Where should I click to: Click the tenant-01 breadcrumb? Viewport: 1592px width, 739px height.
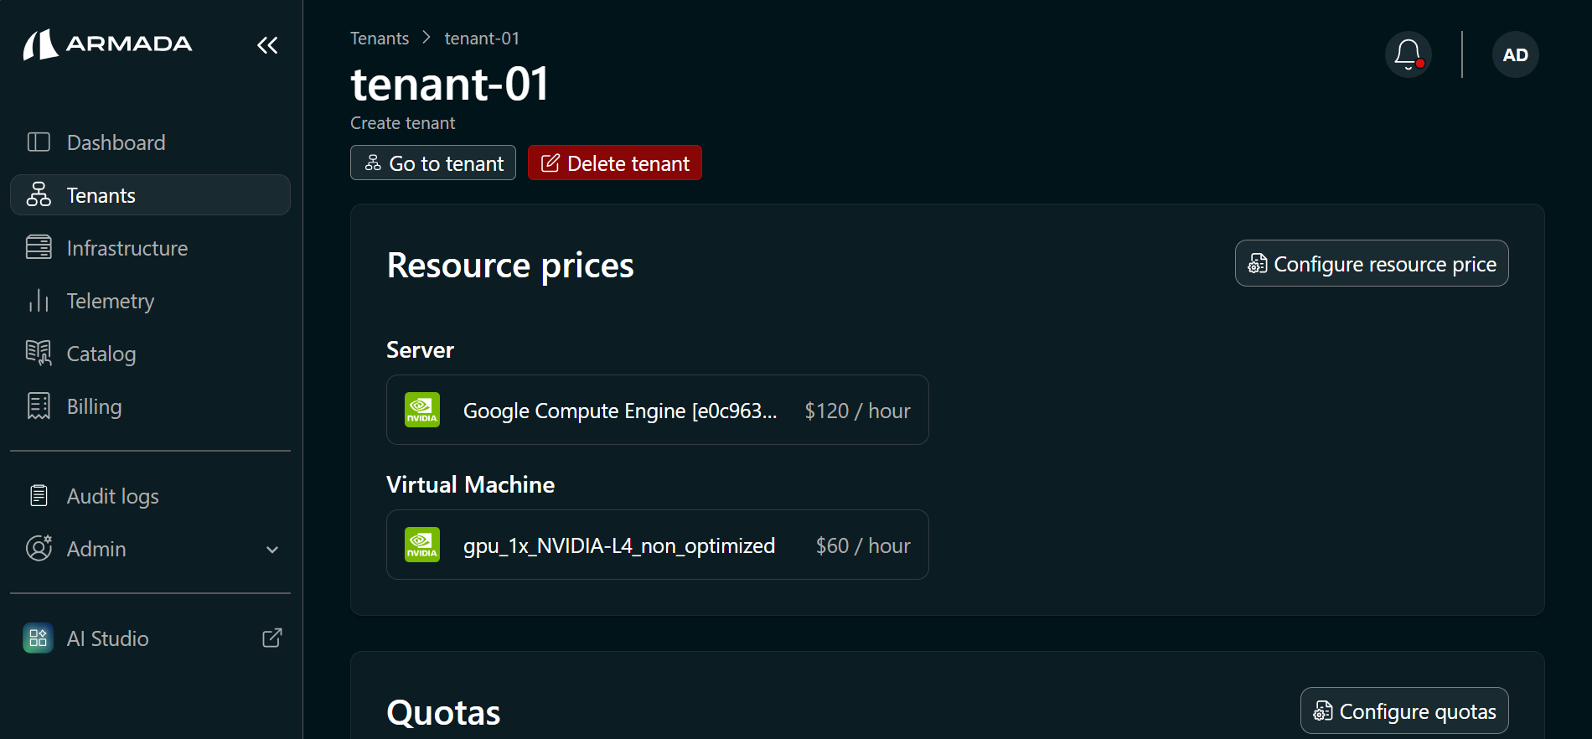[x=482, y=39]
